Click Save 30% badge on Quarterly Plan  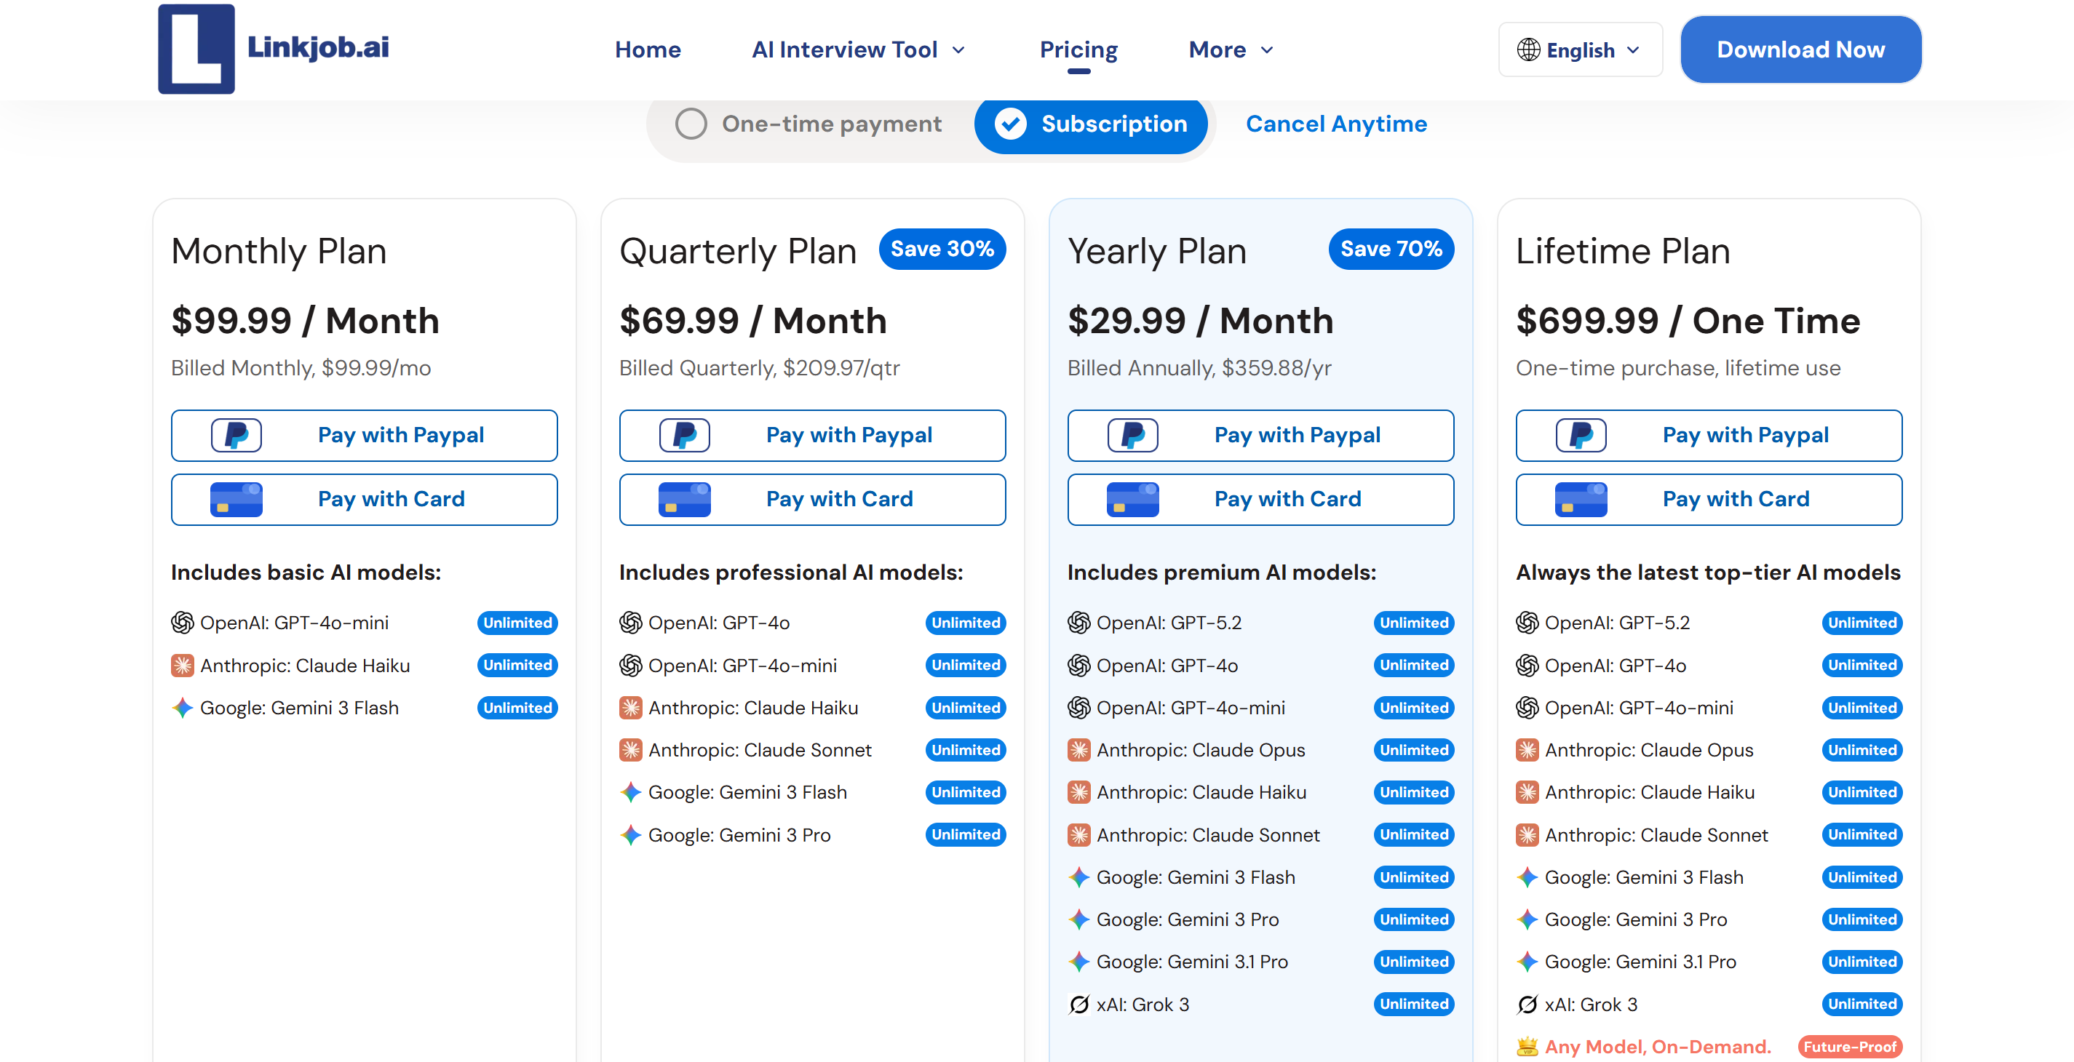tap(943, 249)
